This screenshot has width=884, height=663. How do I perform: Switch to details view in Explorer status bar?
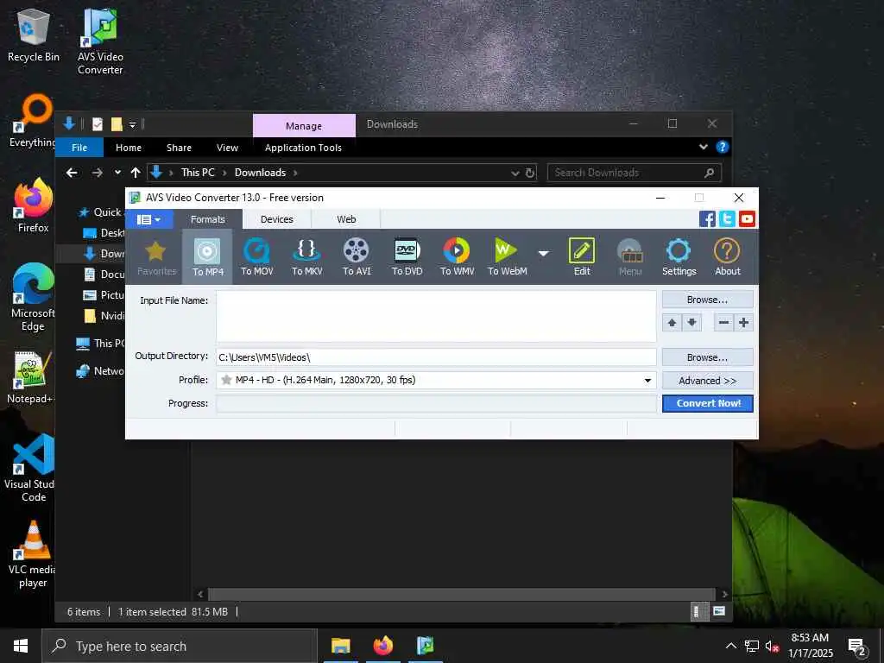[699, 611]
